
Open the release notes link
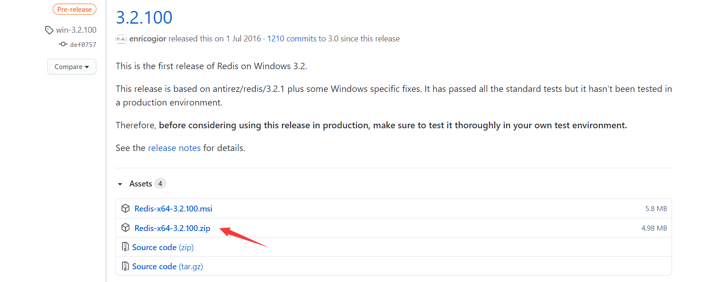pyautogui.click(x=175, y=147)
